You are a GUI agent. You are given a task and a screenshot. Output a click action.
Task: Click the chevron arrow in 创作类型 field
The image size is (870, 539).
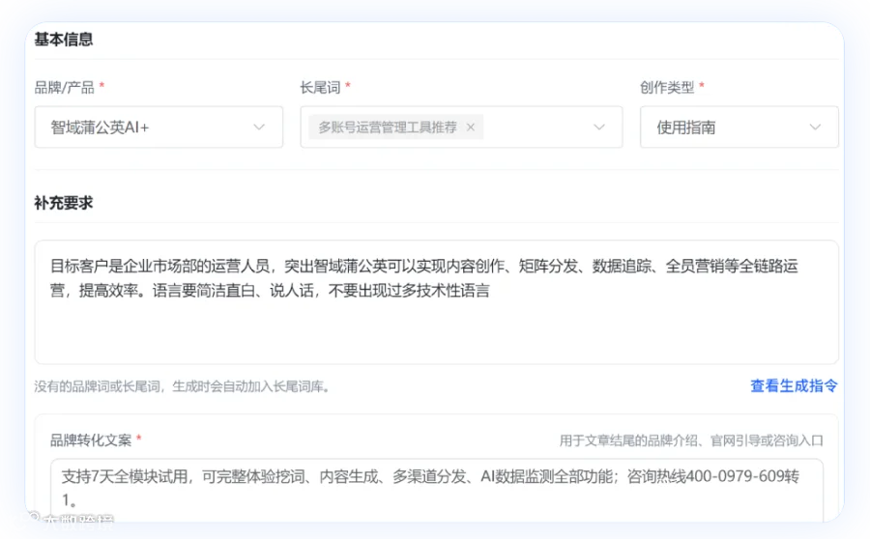(815, 127)
